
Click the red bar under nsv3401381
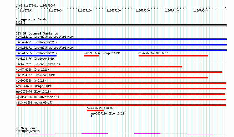click(121, 105)
